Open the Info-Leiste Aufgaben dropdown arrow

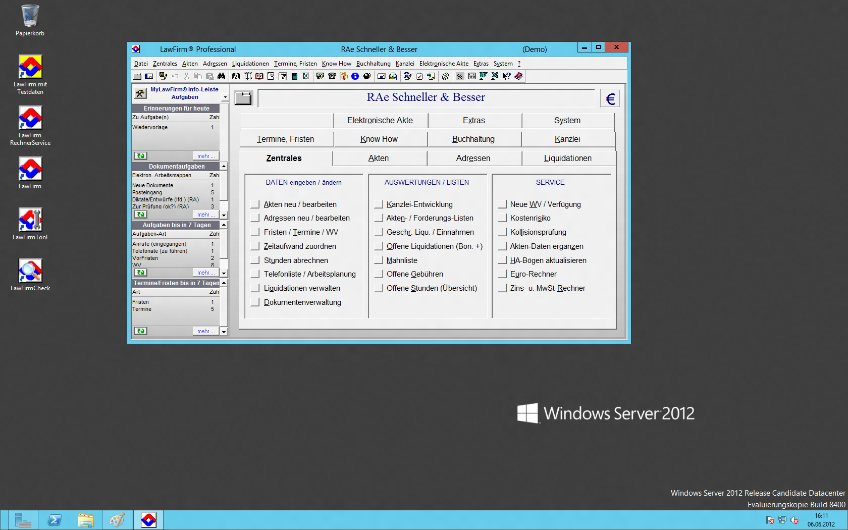(x=225, y=97)
